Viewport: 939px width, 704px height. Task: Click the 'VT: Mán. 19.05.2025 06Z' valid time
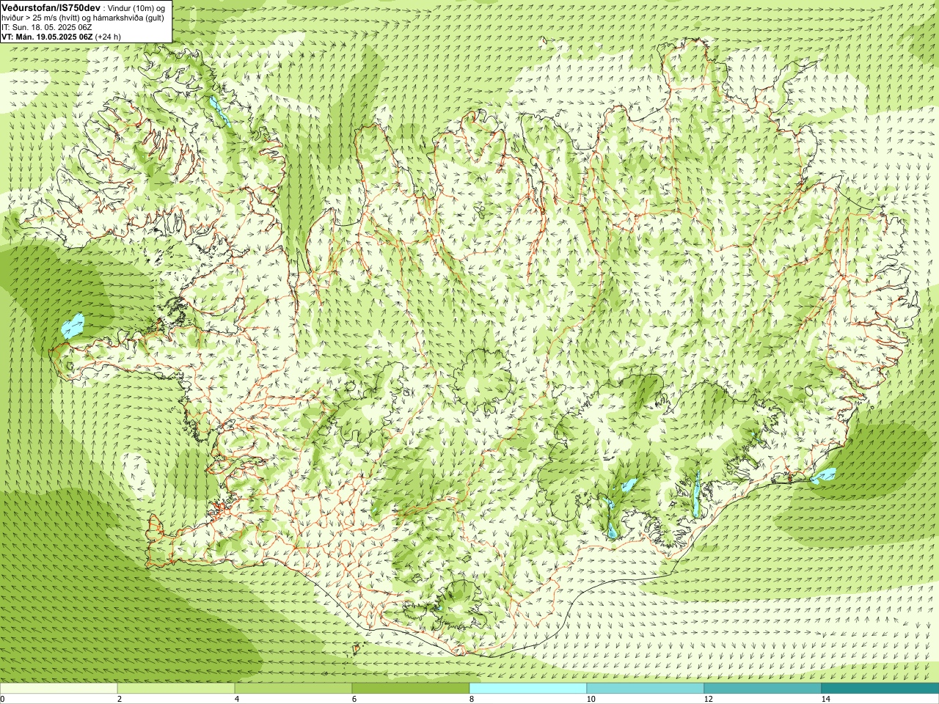[47, 36]
